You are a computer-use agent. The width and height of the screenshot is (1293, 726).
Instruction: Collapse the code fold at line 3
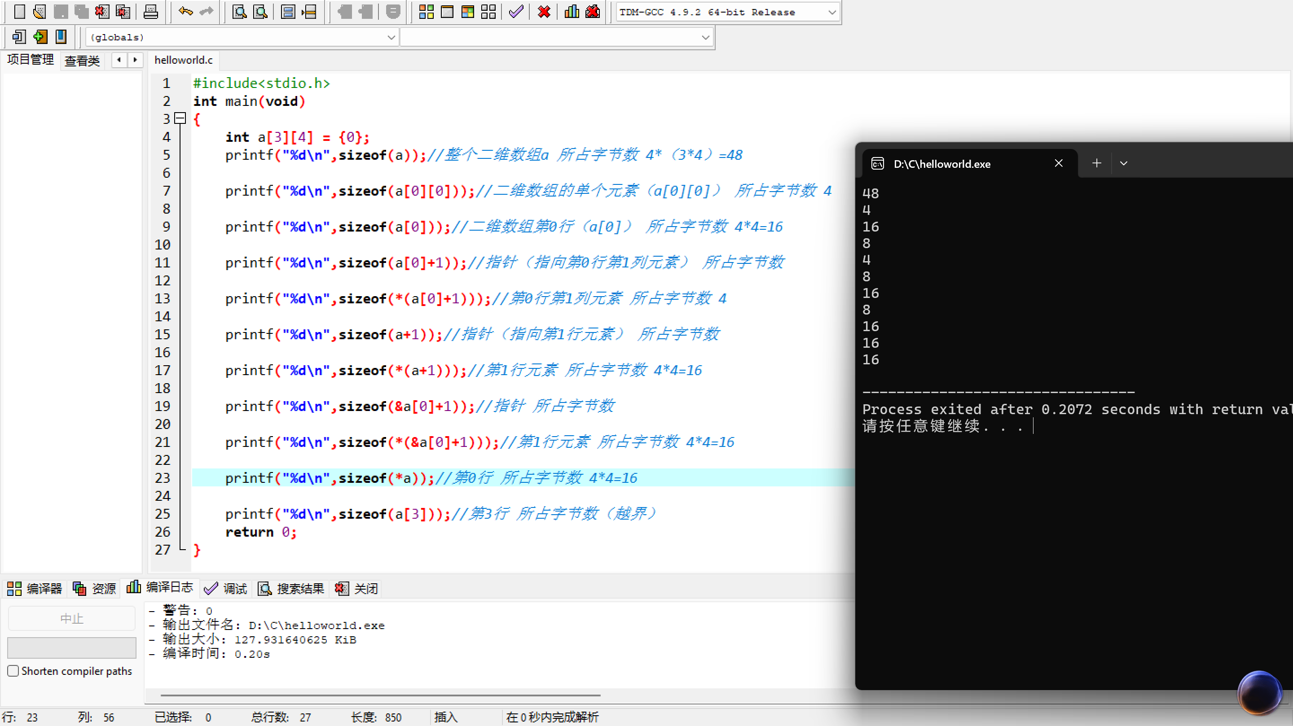180,119
